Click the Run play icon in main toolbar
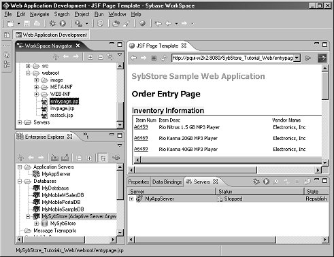334x257 pixels. pyautogui.click(x=63, y=23)
